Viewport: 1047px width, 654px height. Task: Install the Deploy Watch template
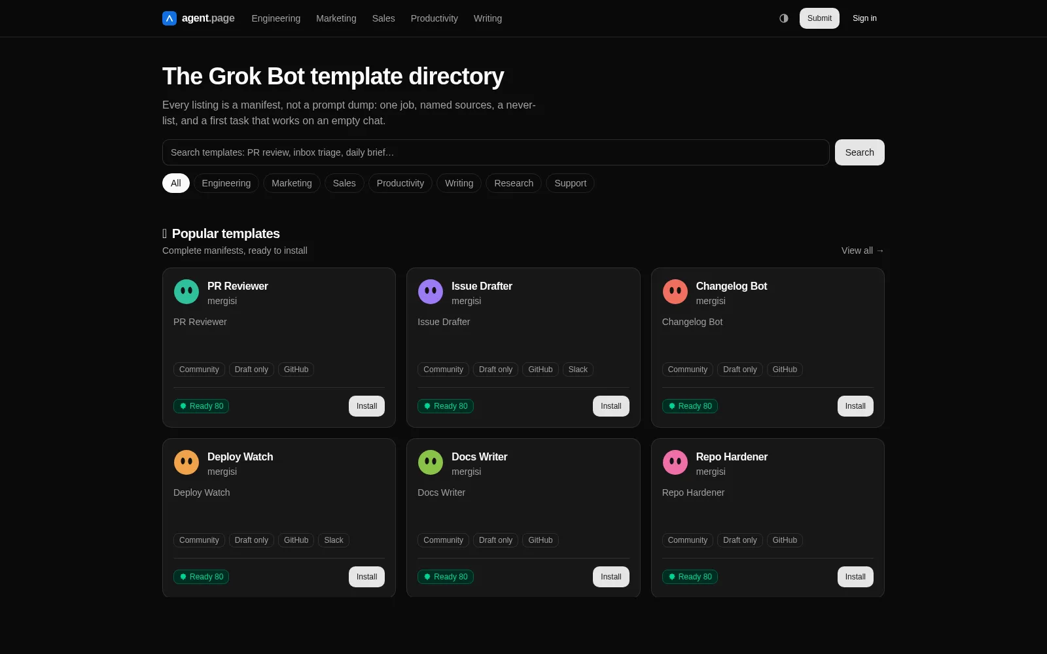pos(366,577)
